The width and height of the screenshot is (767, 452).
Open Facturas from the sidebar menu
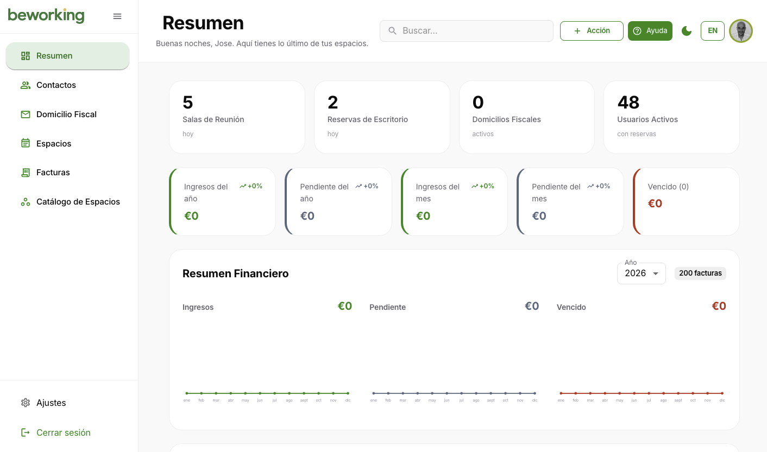[53, 173]
